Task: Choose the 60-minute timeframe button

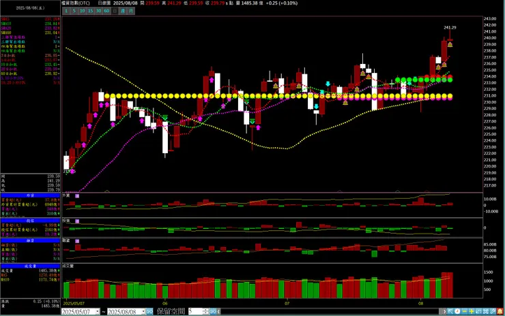Action: tap(106, 11)
